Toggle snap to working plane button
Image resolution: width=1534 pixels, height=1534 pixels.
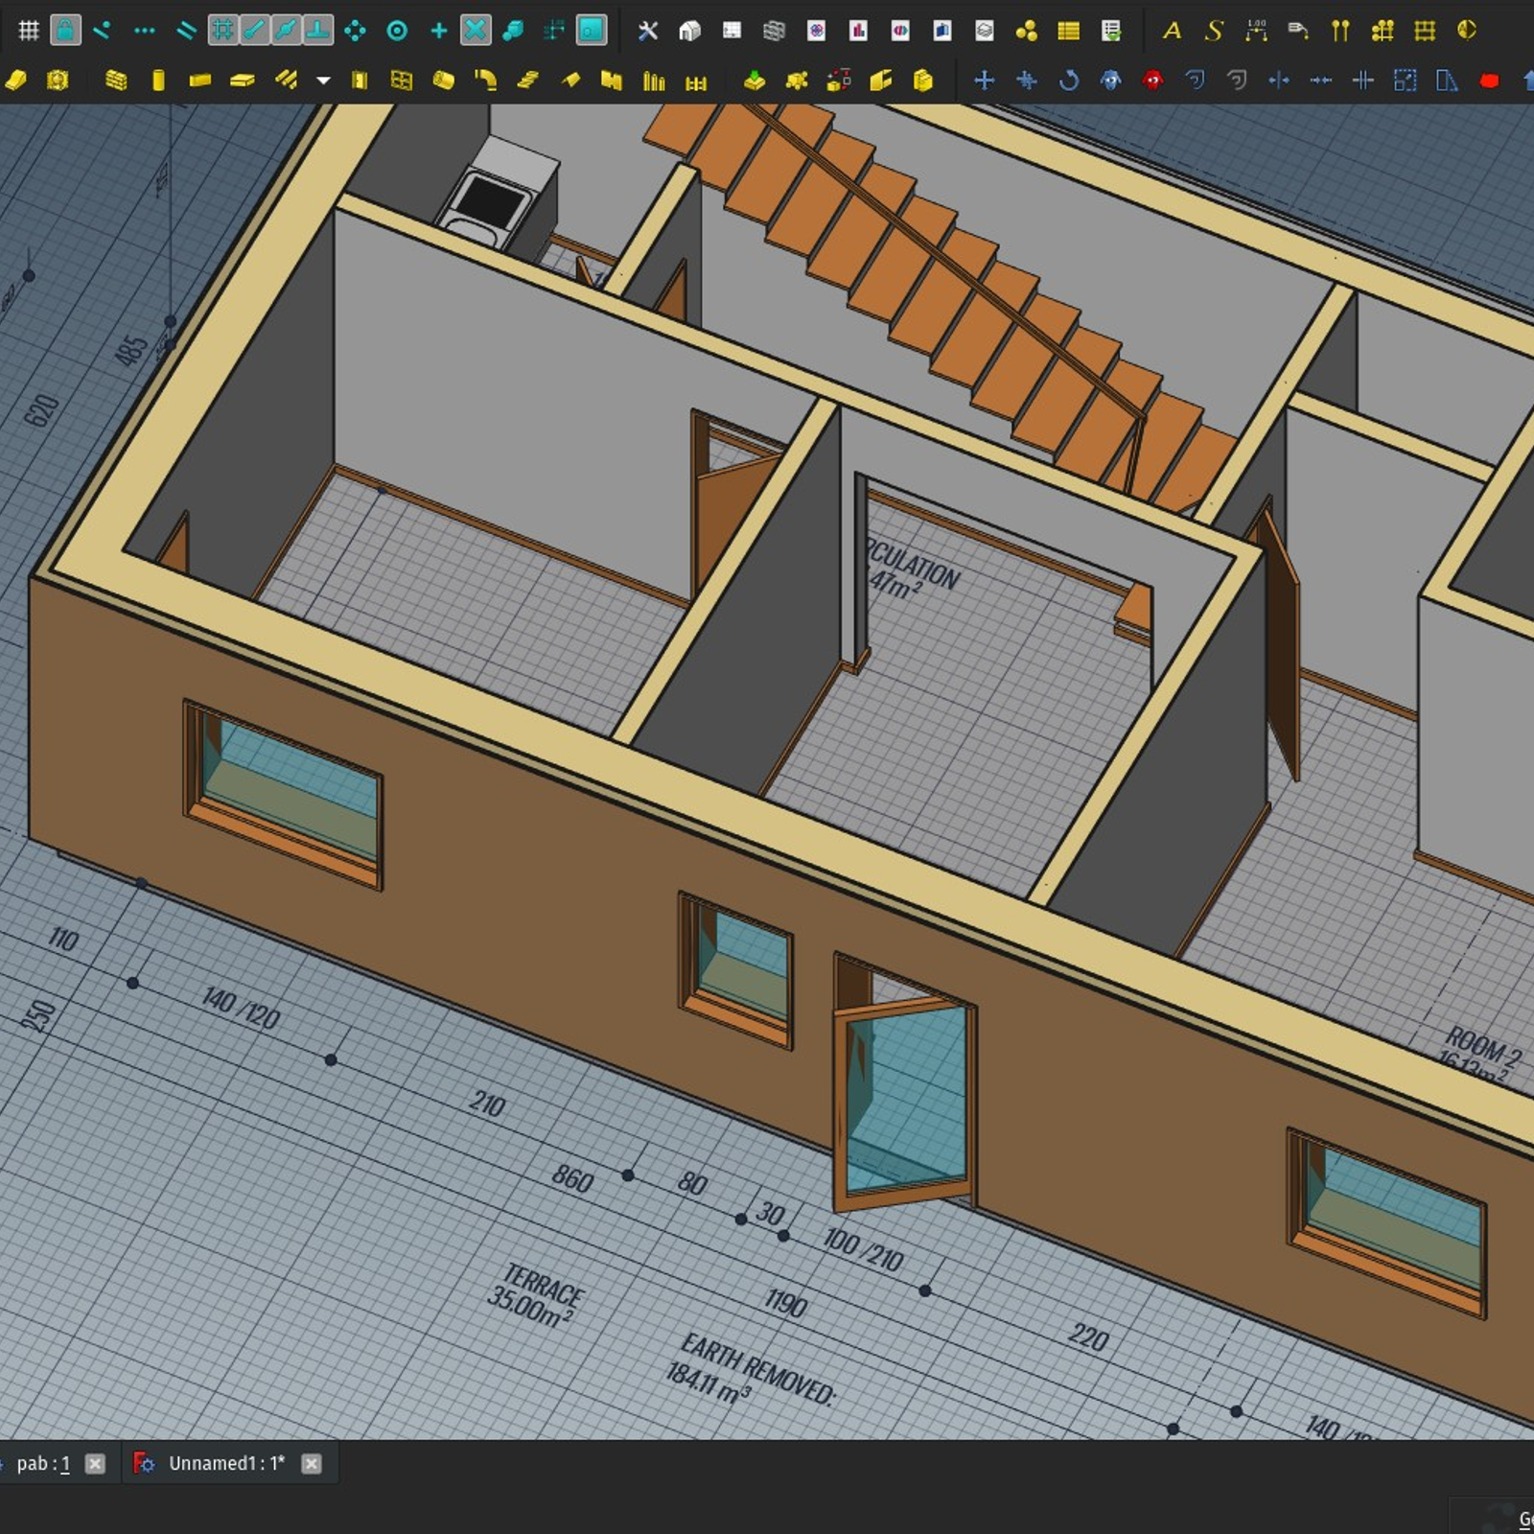click(x=592, y=31)
